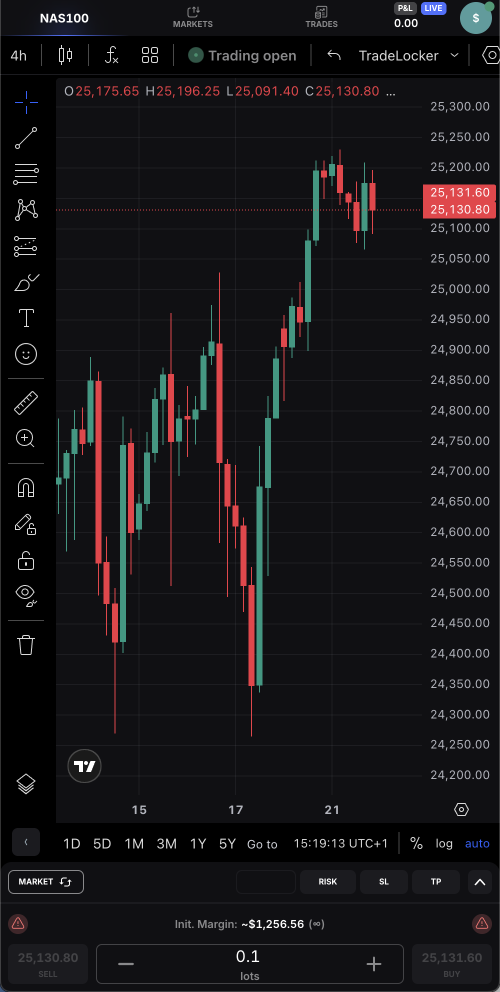The height and width of the screenshot is (992, 500).
Task: Open the Trades tab
Action: pos(321,17)
